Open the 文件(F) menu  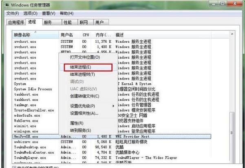[x=13, y=13]
